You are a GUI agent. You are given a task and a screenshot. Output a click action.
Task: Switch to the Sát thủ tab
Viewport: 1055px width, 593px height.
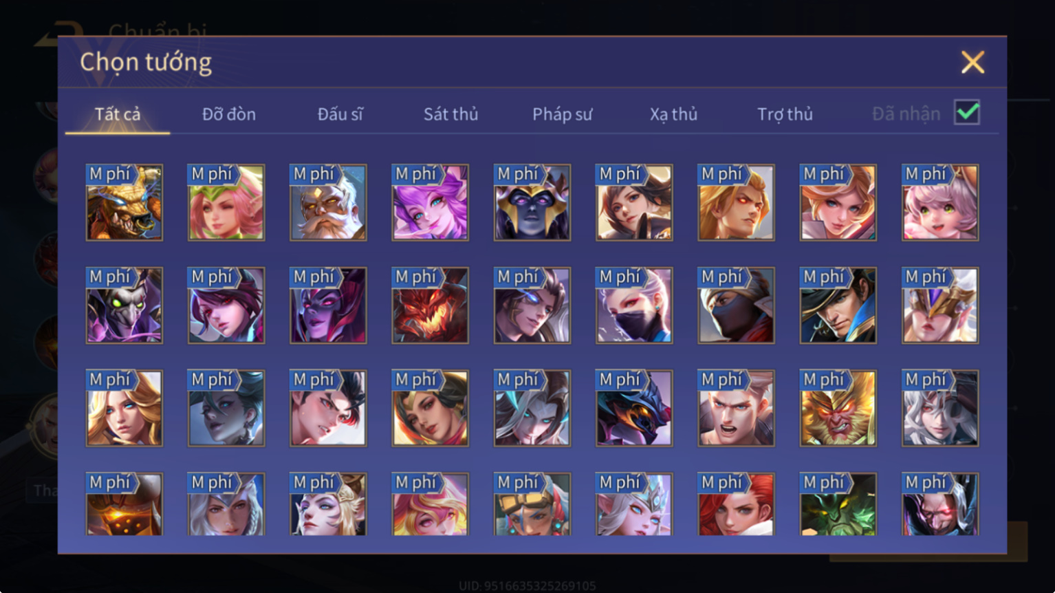pos(450,114)
